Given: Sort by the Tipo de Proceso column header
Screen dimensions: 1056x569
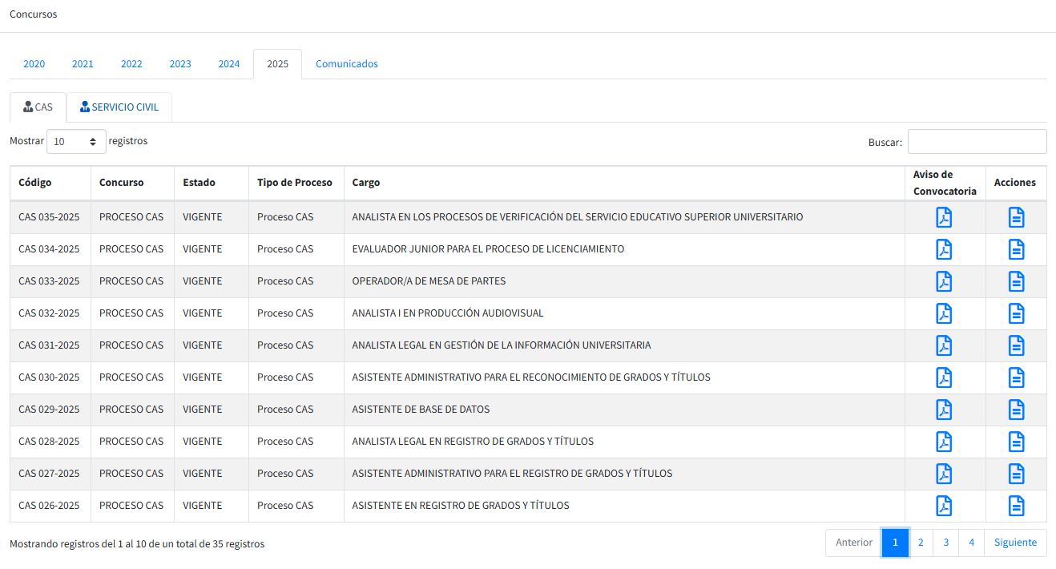Looking at the screenshot, I should point(296,183).
